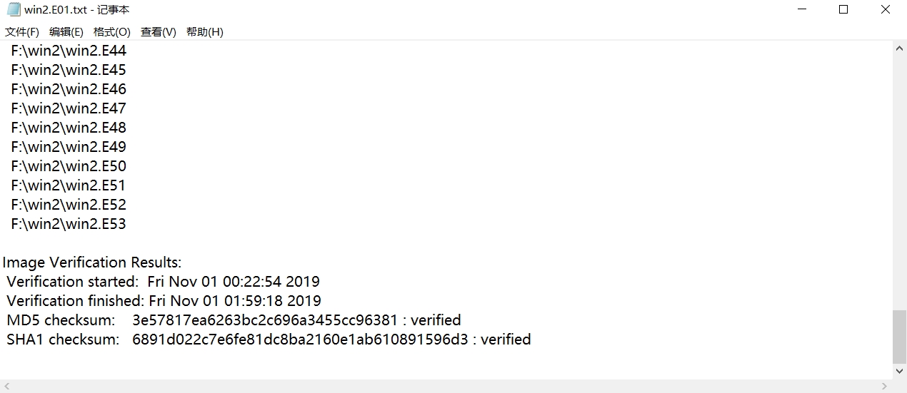Screen dimensions: 907x393
Task: Click the horizontal scrollbar track
Action: (446, 386)
